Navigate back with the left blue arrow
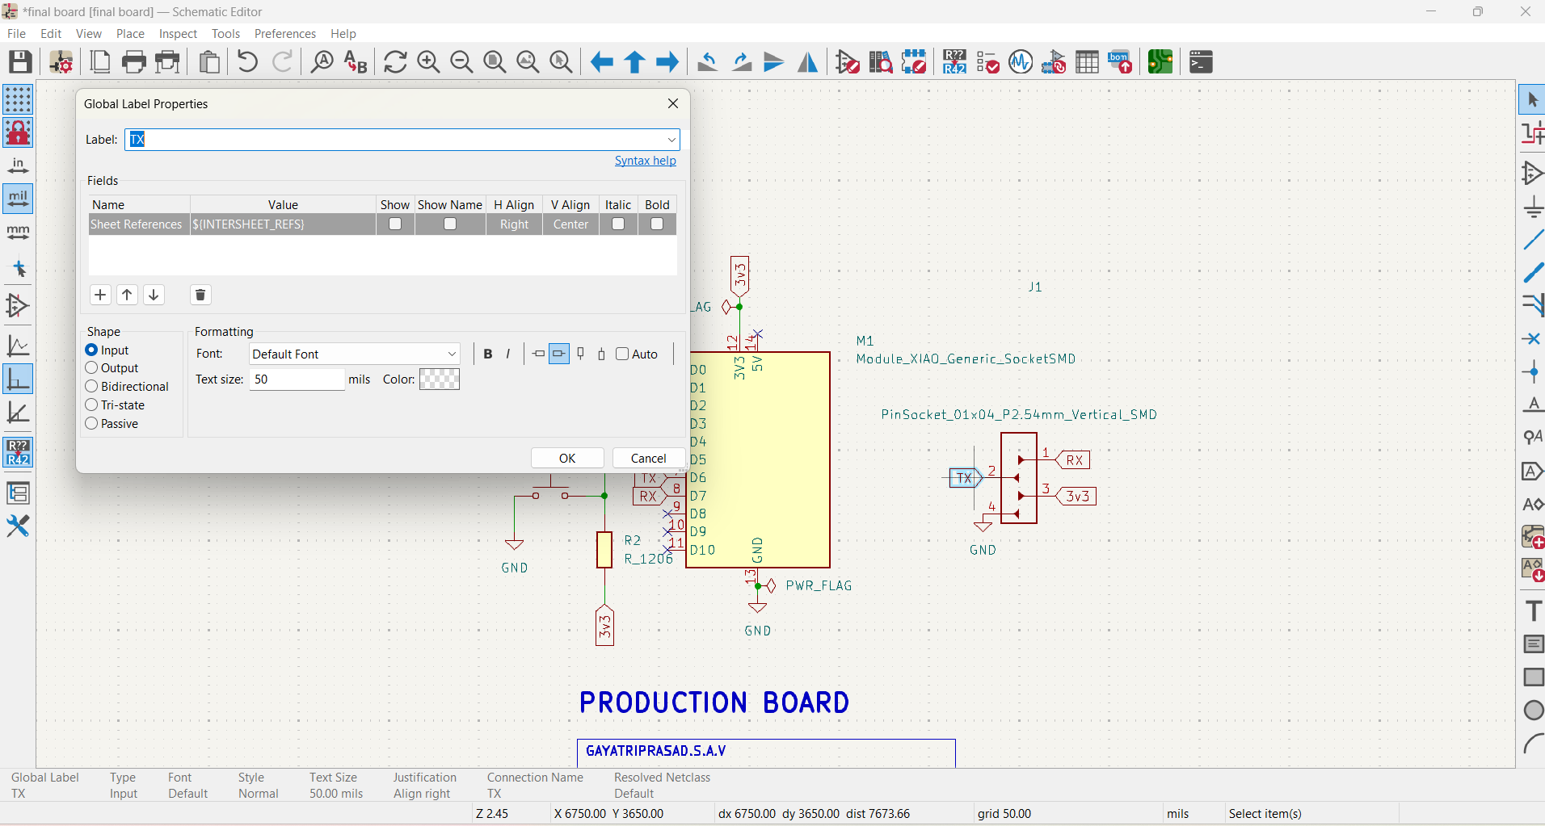Image resolution: width=1545 pixels, height=826 pixels. 601,61
